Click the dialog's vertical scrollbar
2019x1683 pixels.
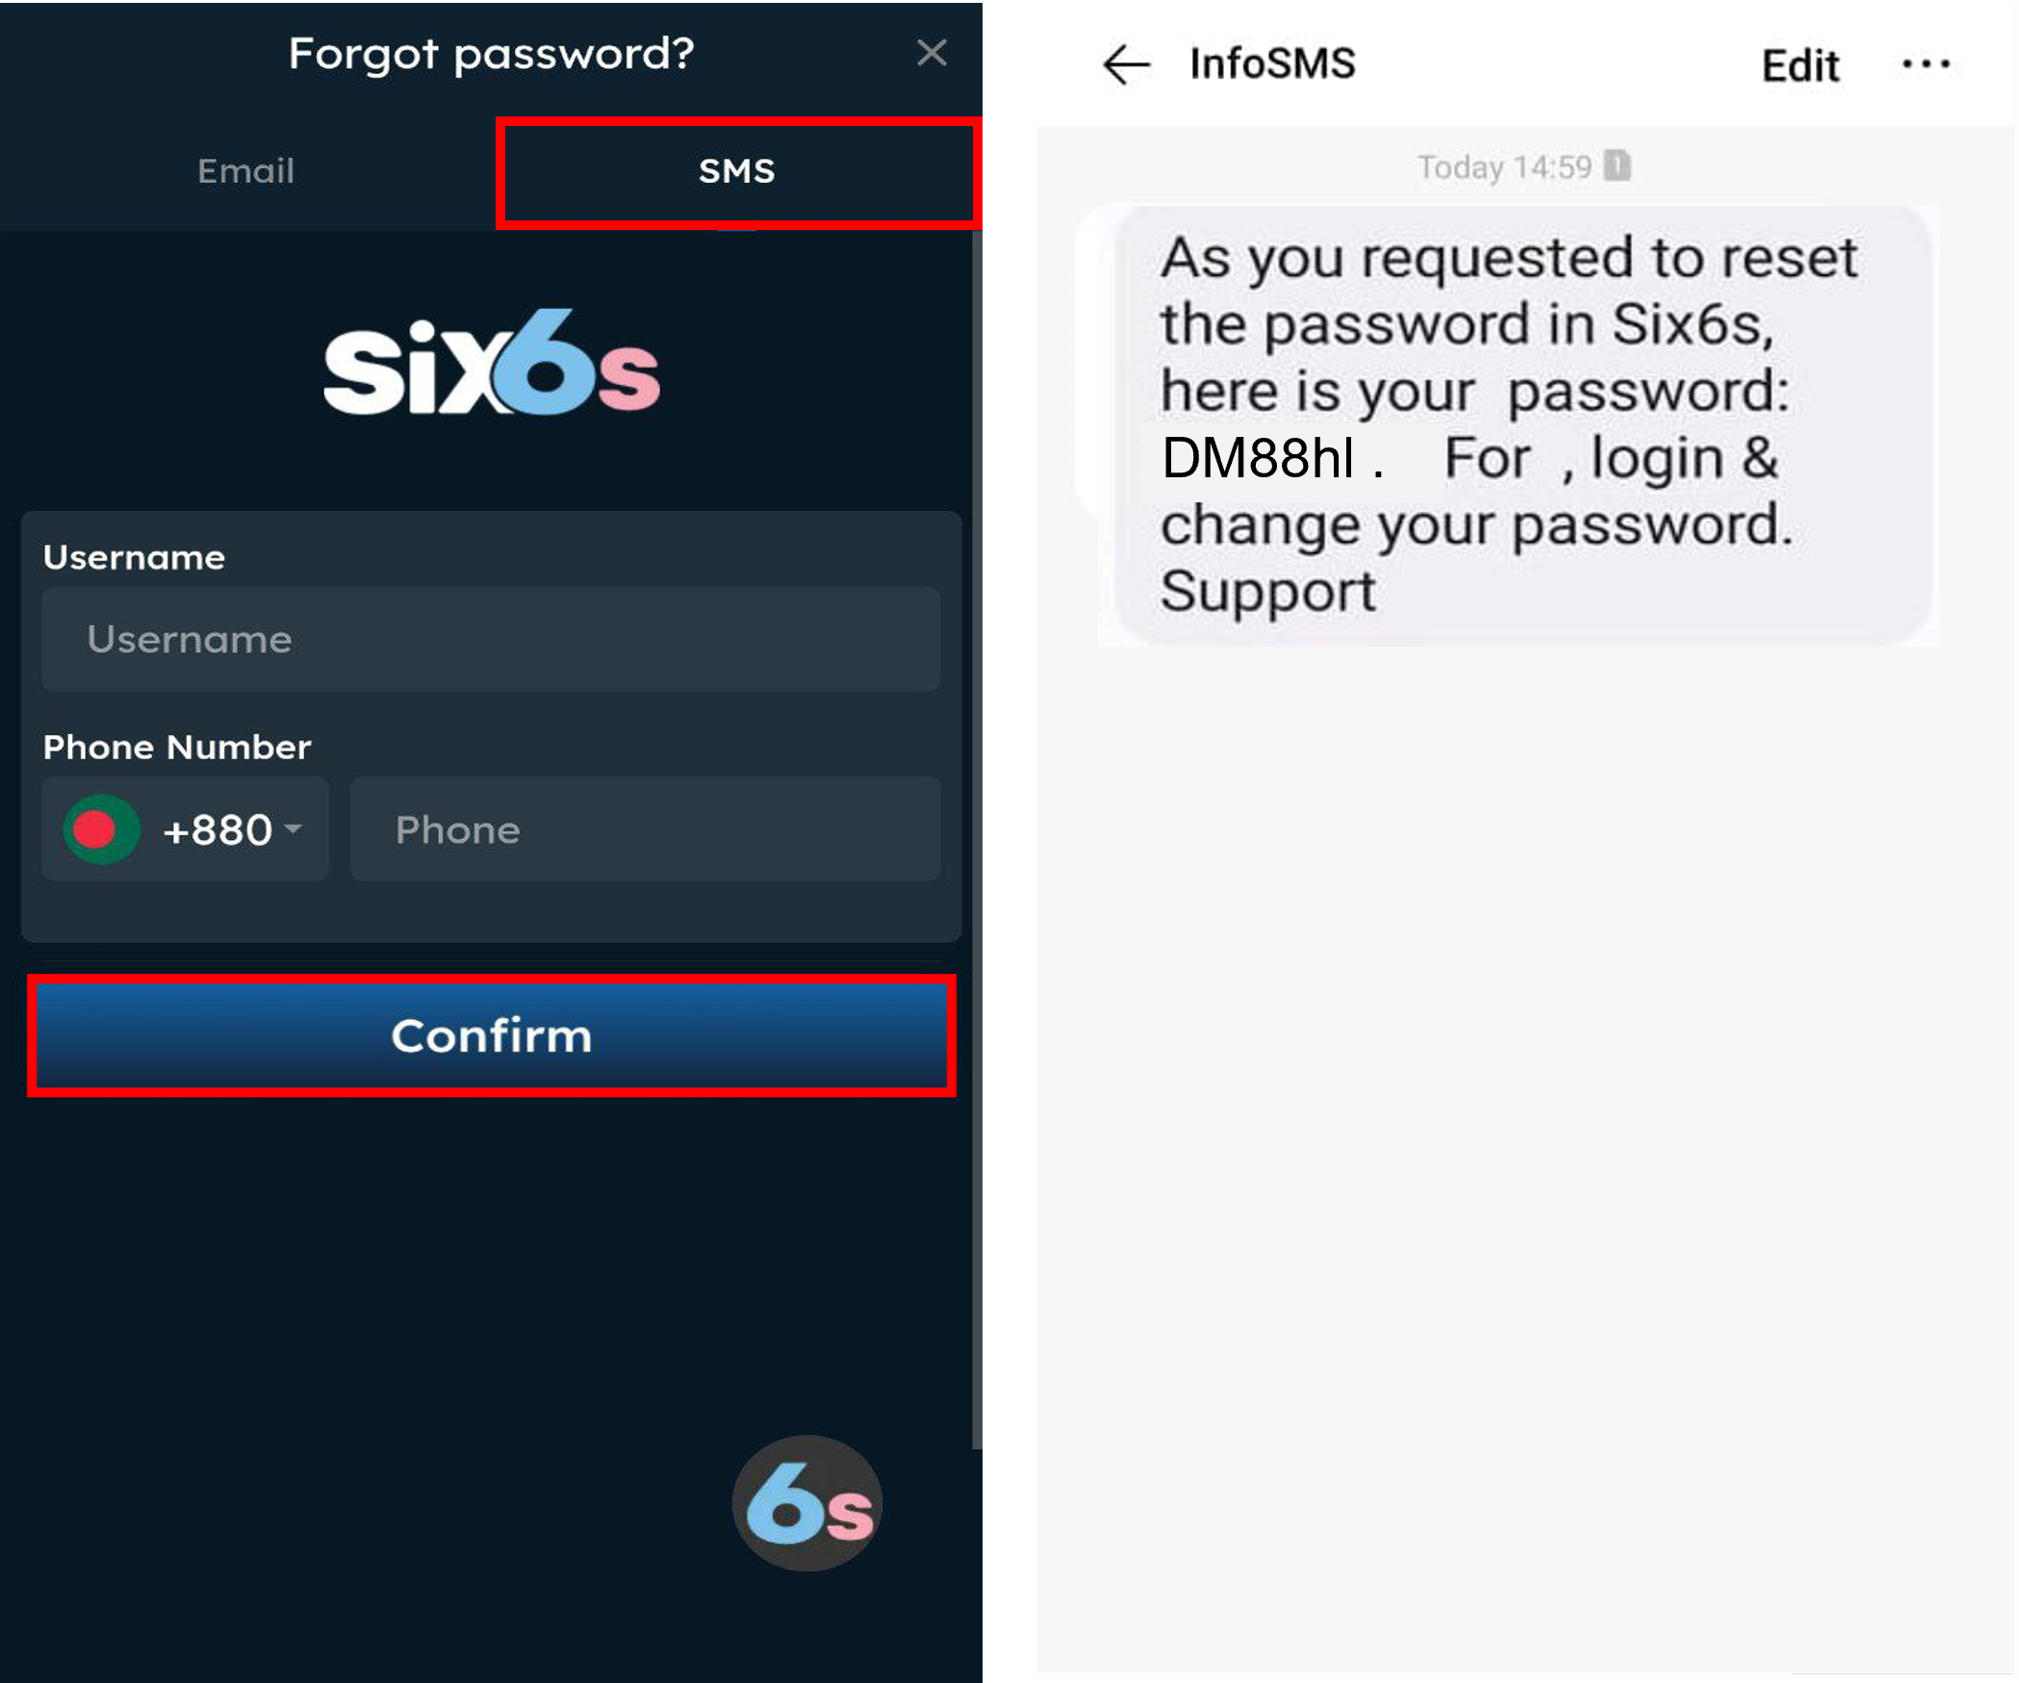[x=977, y=837]
